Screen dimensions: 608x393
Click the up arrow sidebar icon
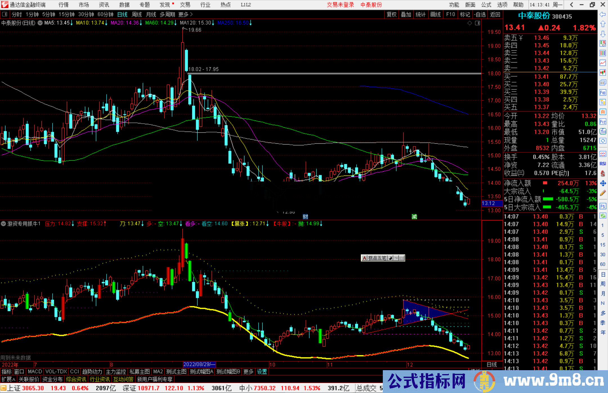[603, 24]
